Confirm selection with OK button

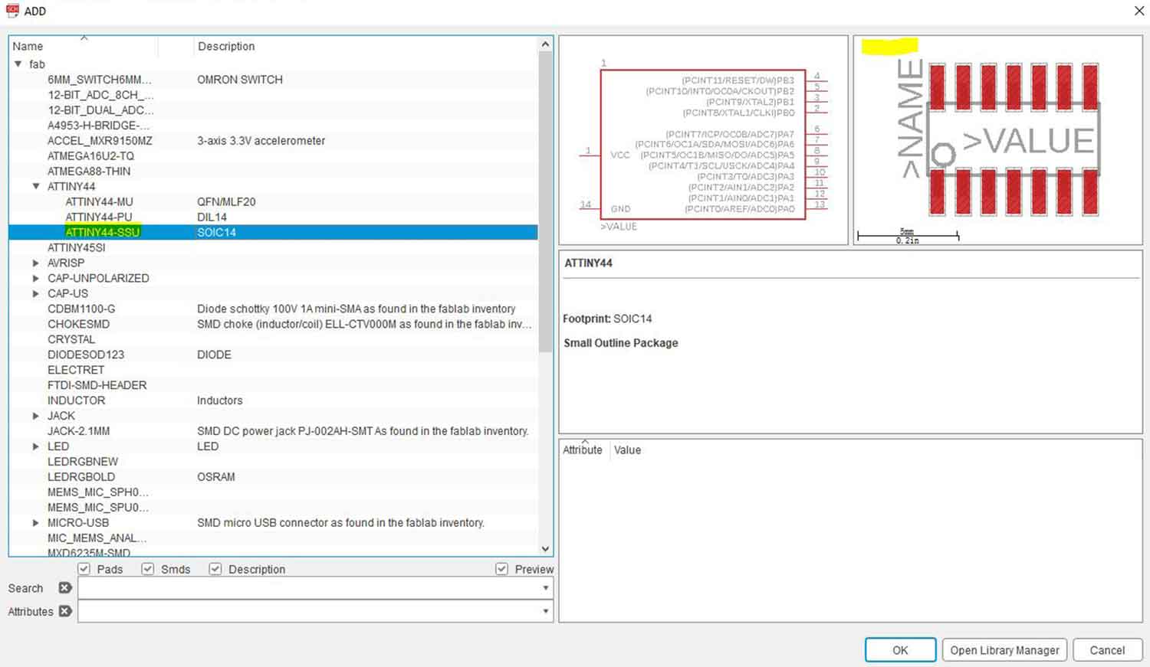click(x=900, y=650)
